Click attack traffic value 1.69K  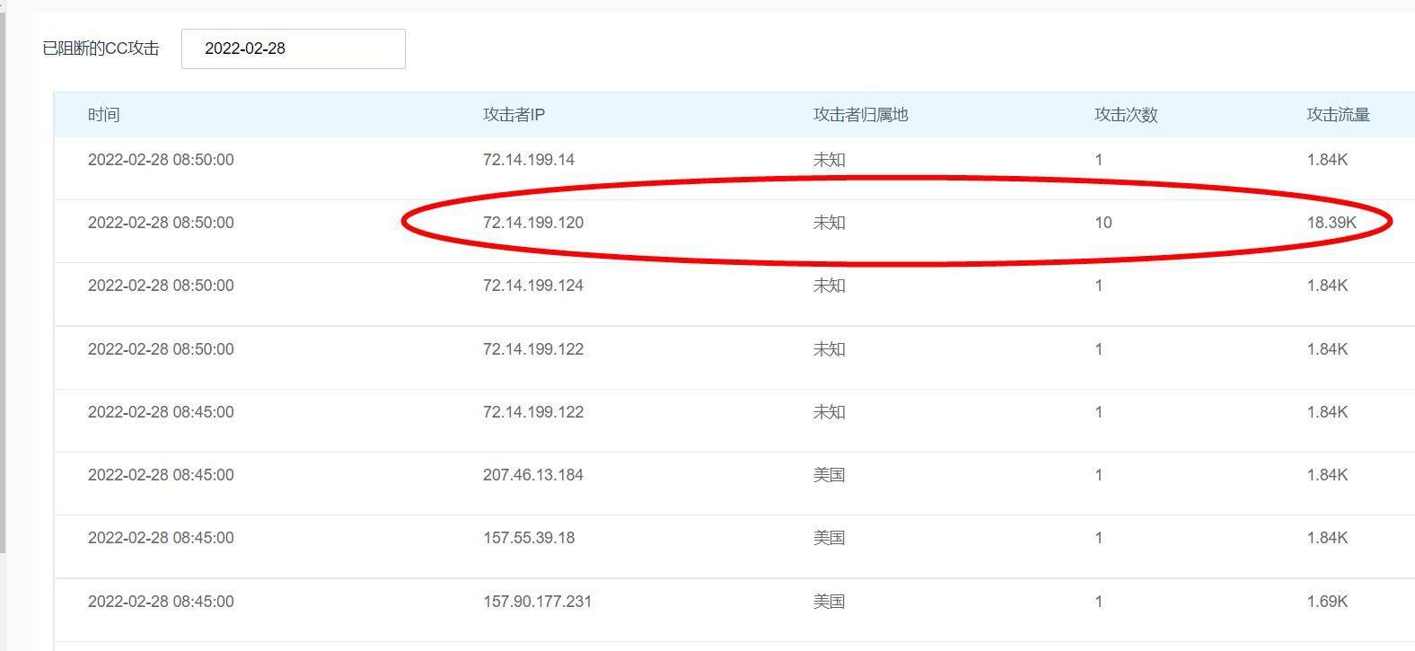point(1328,602)
